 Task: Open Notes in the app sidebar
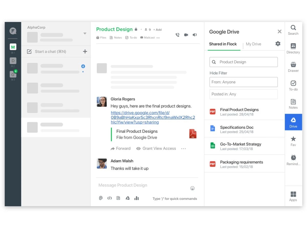[293, 104]
